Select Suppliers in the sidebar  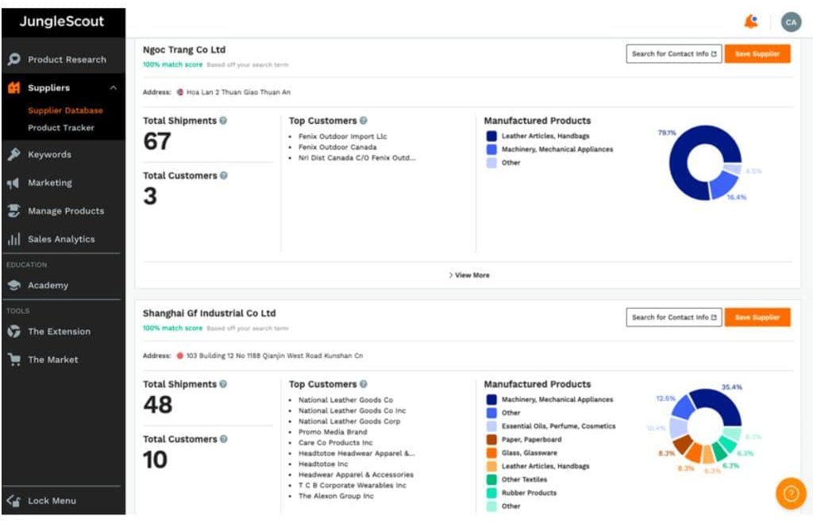tap(64, 87)
